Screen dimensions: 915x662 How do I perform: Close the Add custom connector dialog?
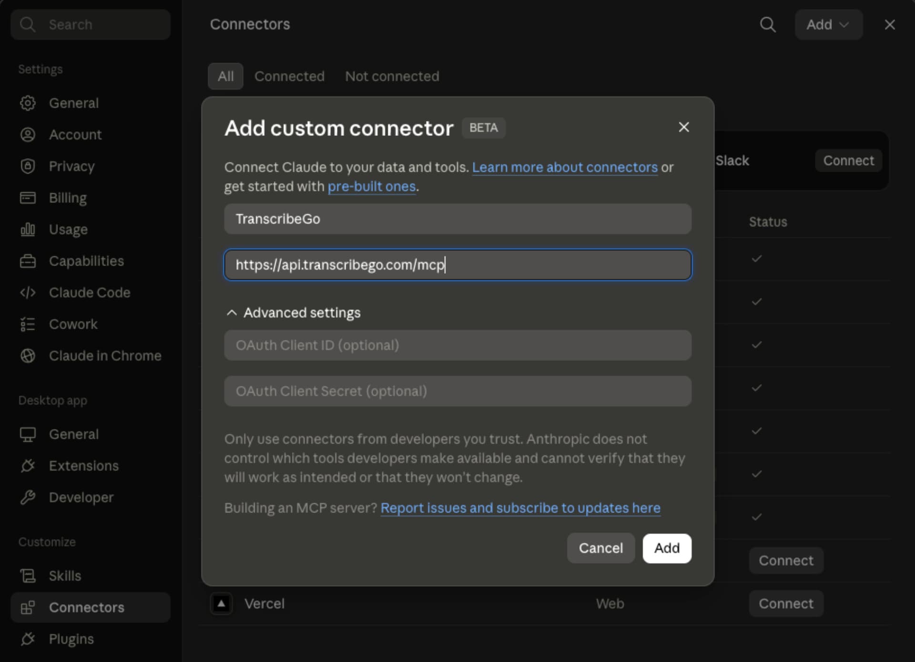683,127
